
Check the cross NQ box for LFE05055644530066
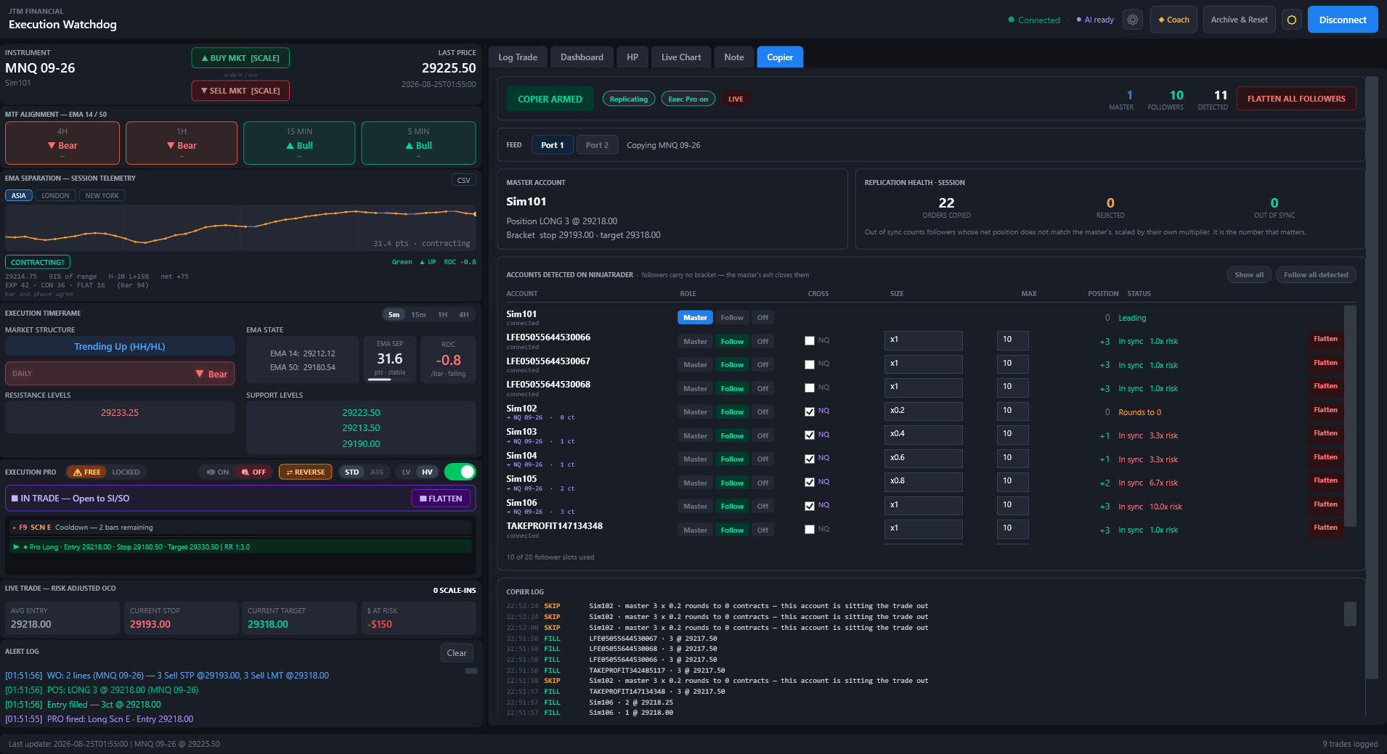coord(810,340)
